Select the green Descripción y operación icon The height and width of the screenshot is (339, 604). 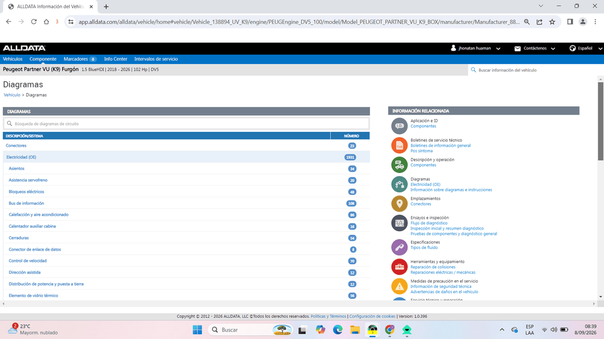[399, 165]
